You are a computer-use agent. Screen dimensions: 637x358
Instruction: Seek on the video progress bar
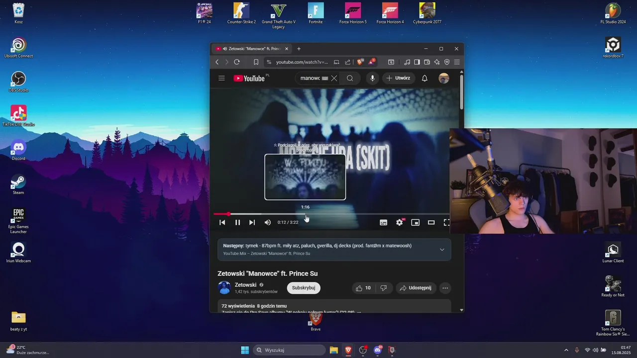coord(331,214)
